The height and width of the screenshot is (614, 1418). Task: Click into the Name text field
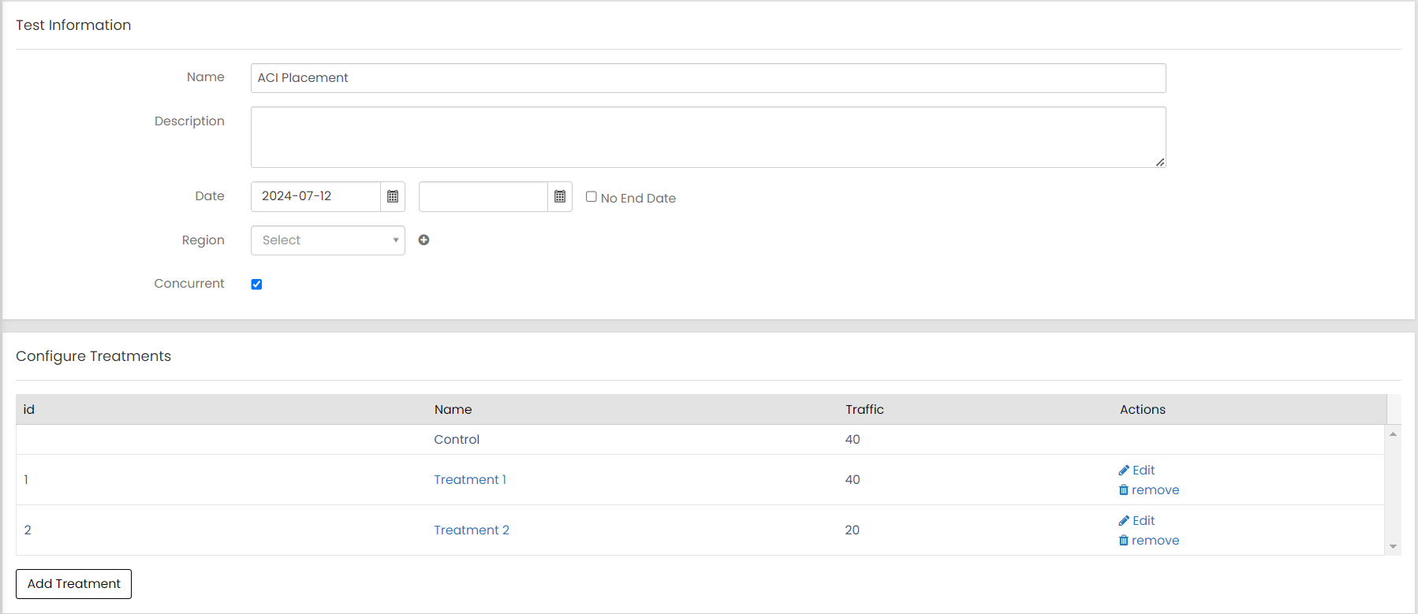[707, 78]
